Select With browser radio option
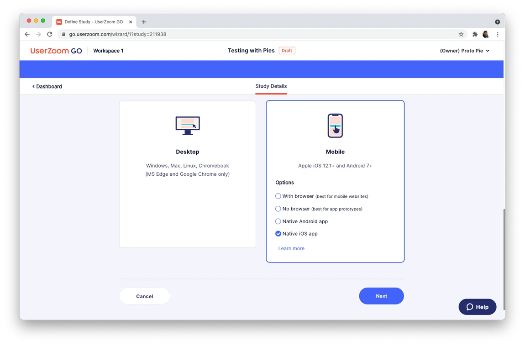The height and width of the screenshot is (346, 525). tap(278, 196)
